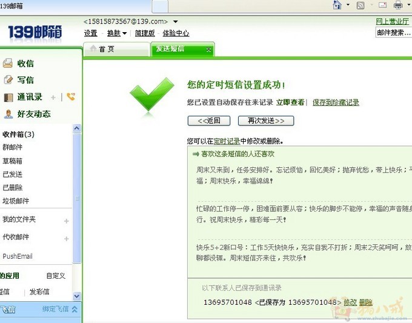
Task: Open the 群邮件 folder
Action: coord(13,147)
